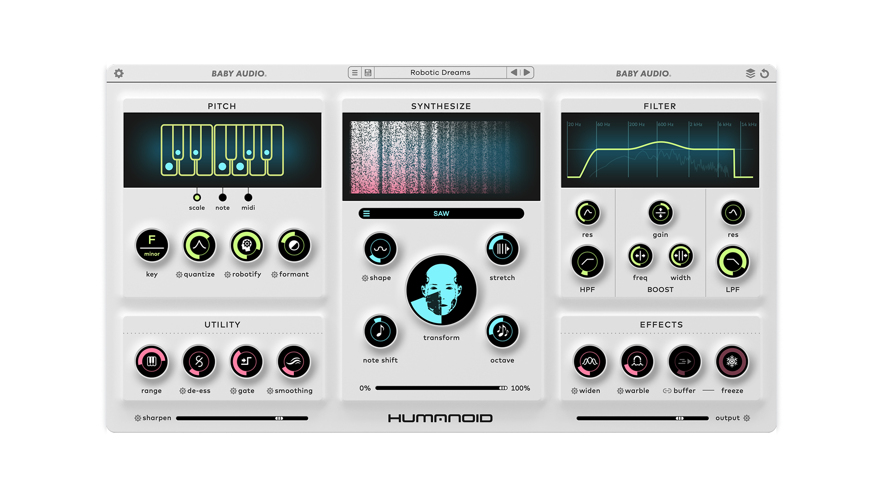
Task: Select the scale mode radio button
Action: (x=197, y=197)
